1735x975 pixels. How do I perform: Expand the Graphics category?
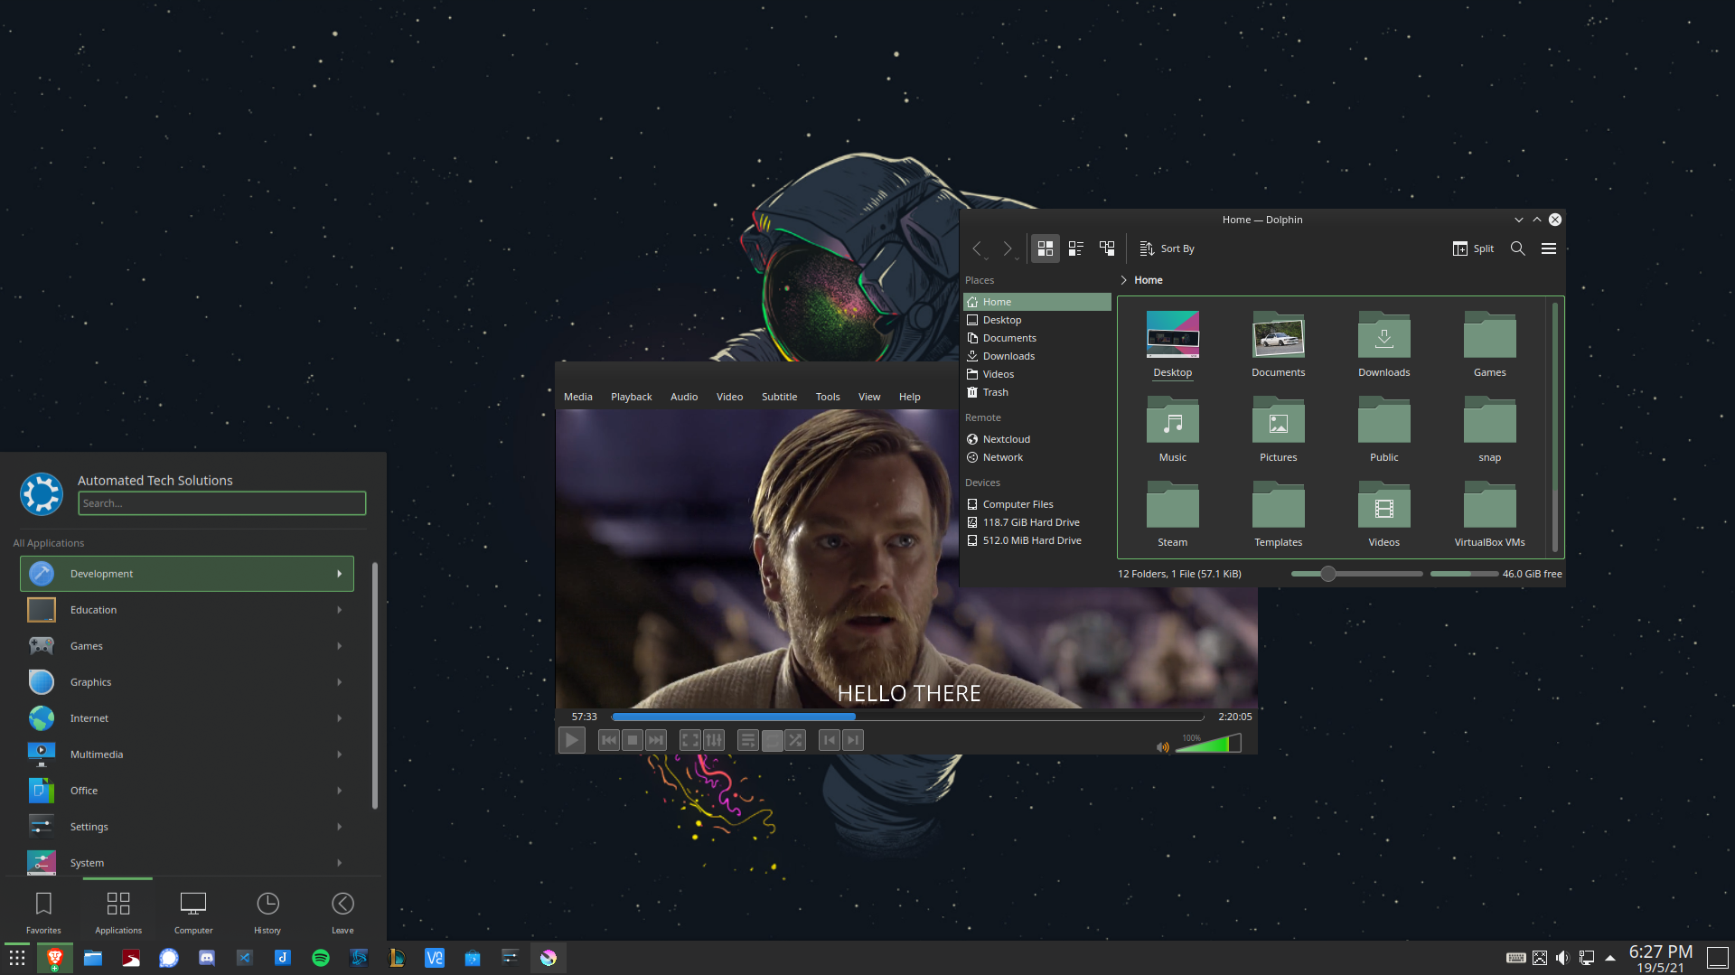coord(187,682)
